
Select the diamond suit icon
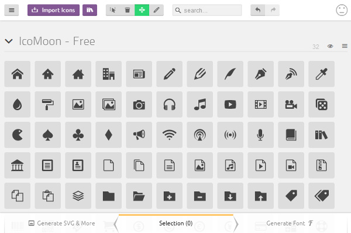(109, 135)
